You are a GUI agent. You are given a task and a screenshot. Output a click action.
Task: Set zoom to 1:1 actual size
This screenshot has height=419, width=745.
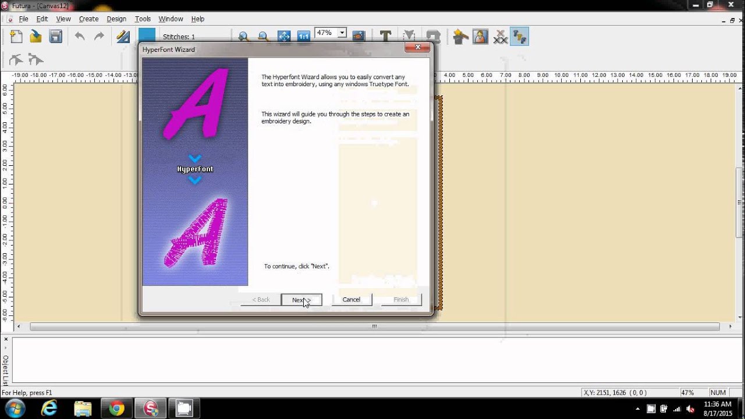[x=303, y=37]
